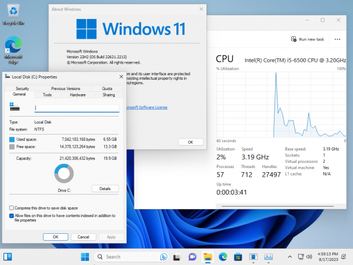The width and height of the screenshot is (353, 265).
Task: Open the Recycle Bin desktop icon
Action: (x=13, y=15)
